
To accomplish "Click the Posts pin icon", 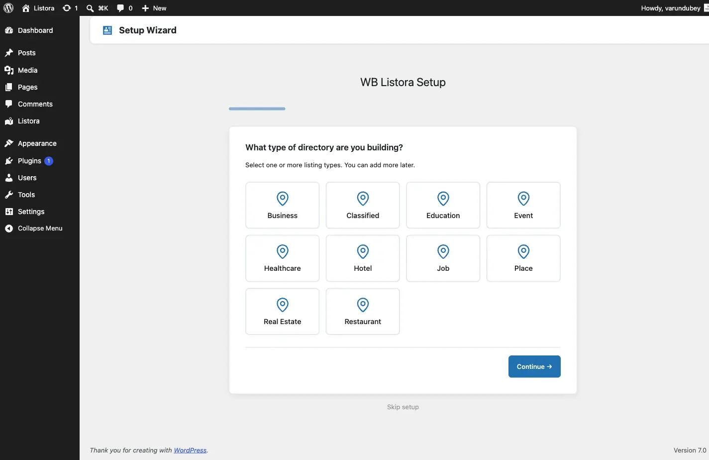I will (9, 53).
